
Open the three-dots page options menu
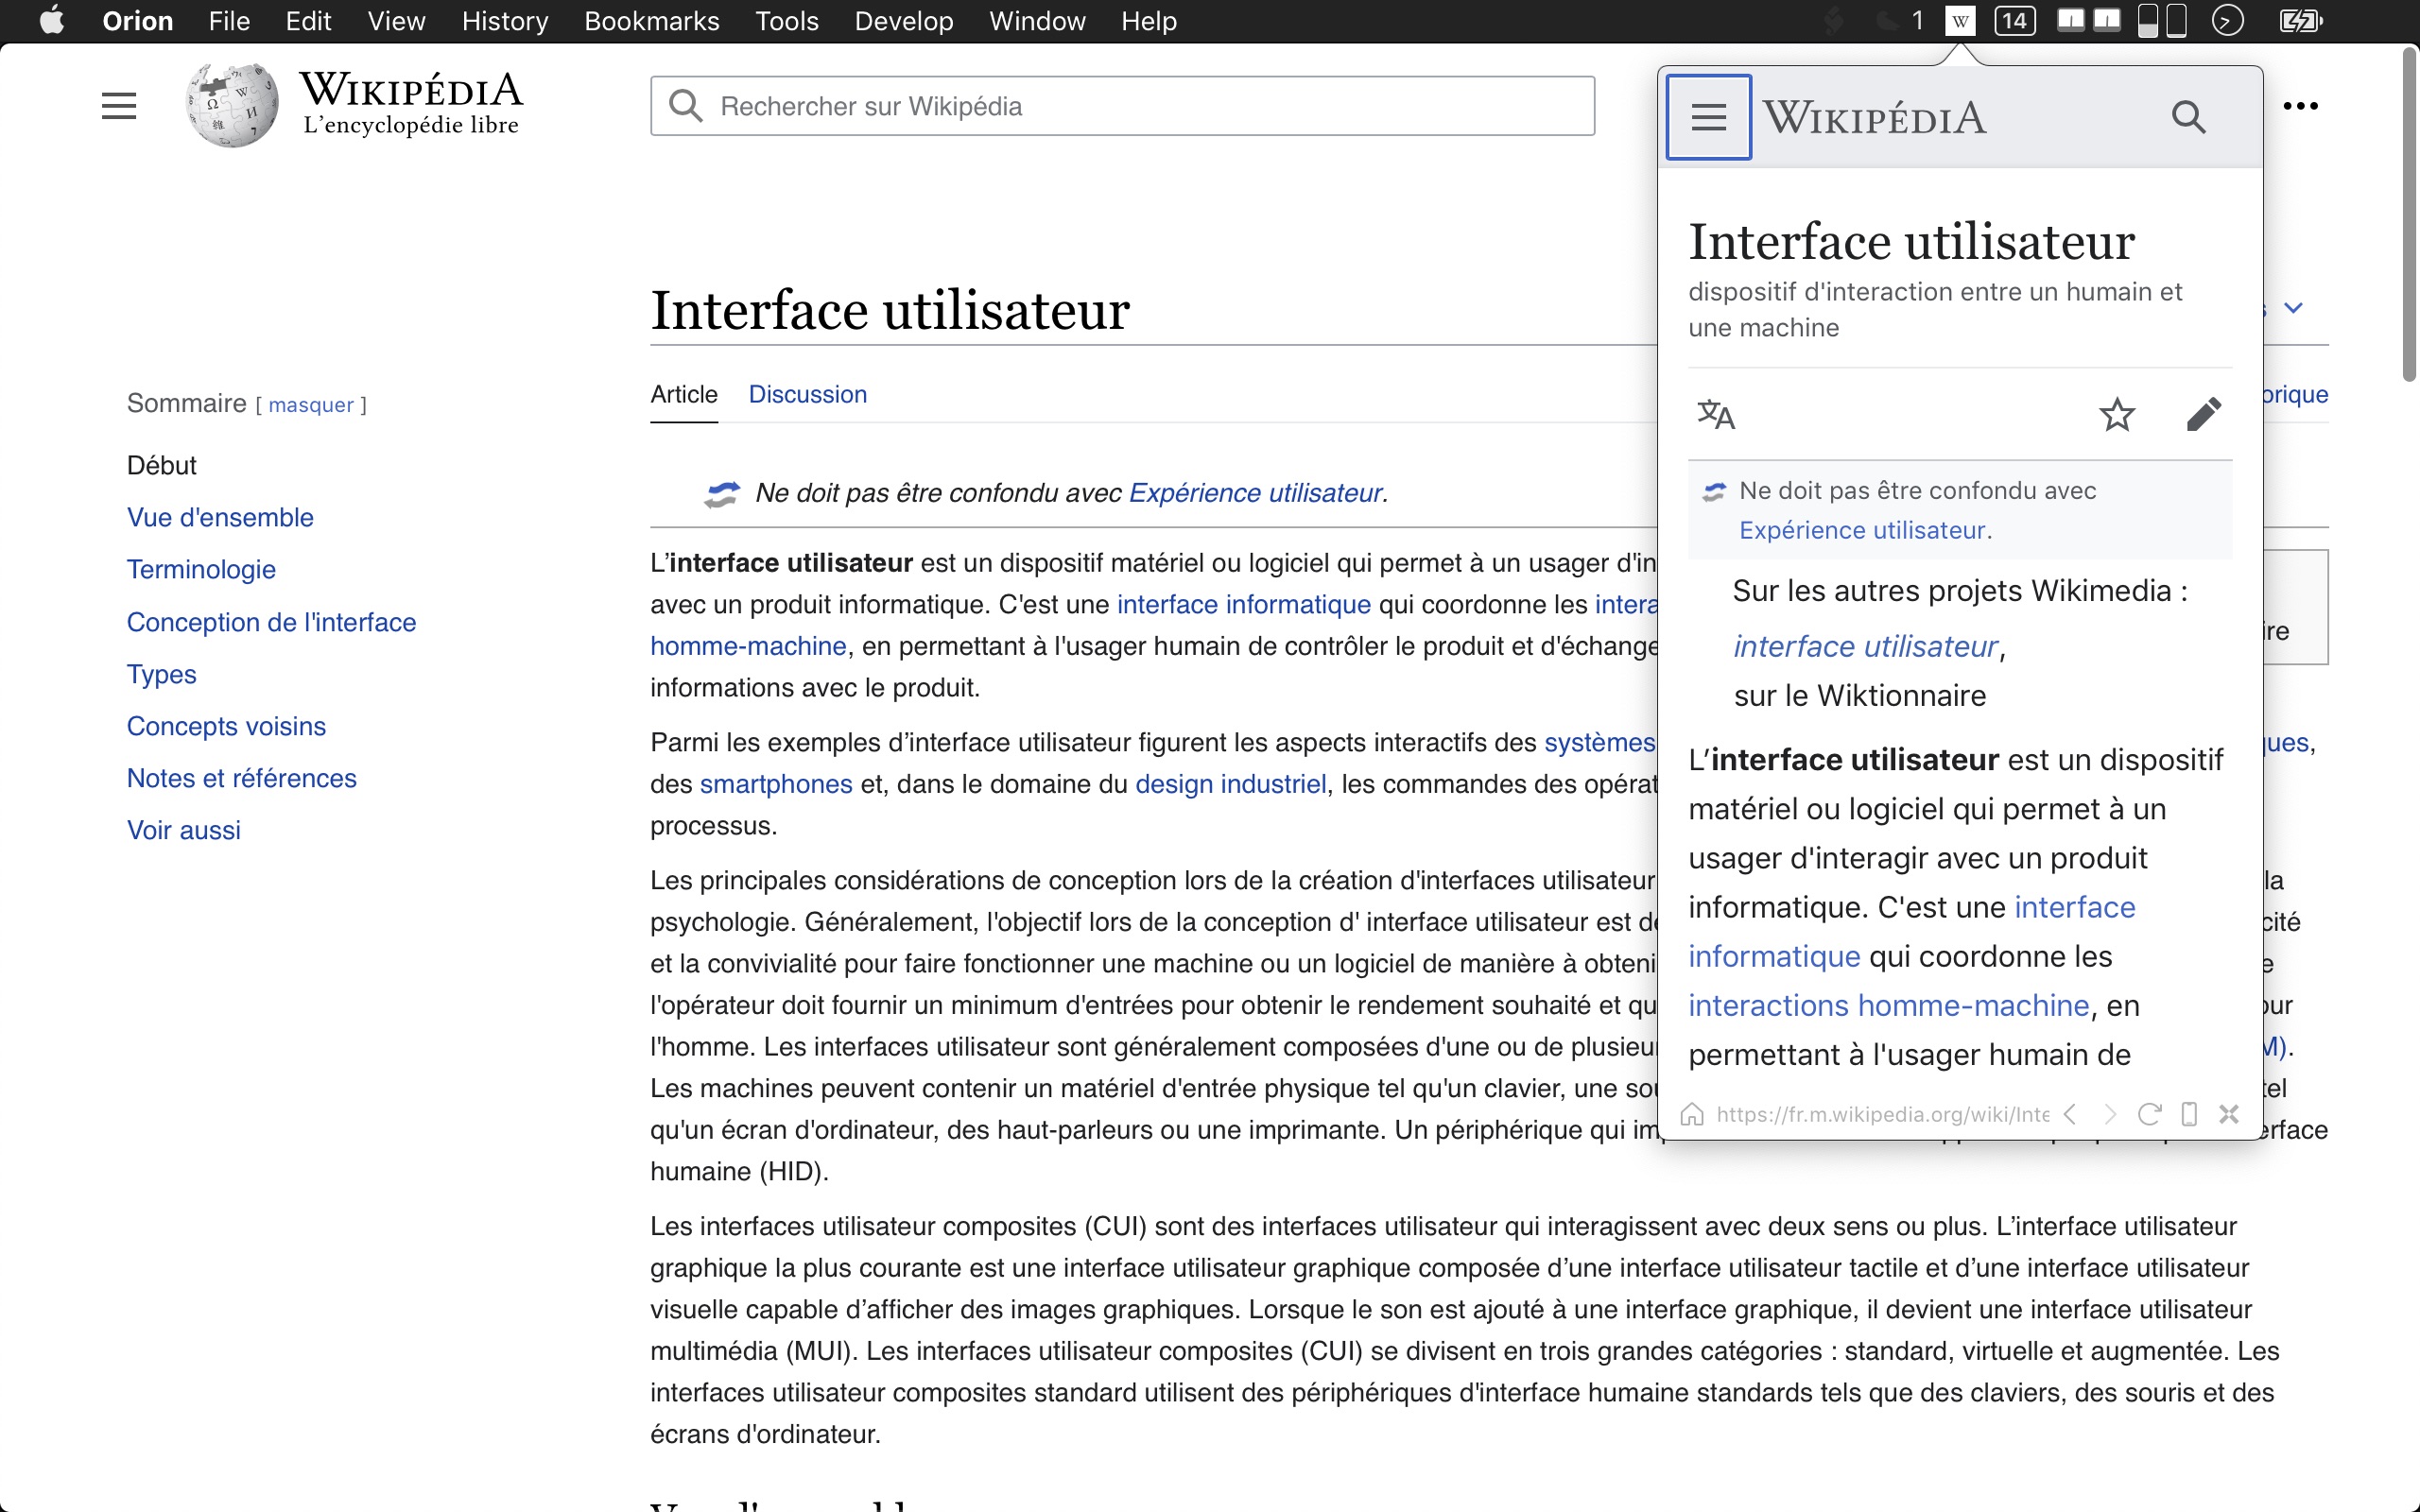point(2300,106)
